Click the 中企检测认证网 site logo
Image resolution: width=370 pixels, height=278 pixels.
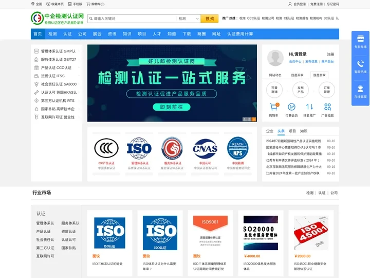click(x=58, y=18)
